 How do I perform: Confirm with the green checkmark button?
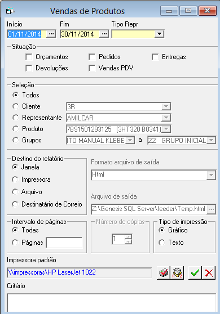coord(195,272)
